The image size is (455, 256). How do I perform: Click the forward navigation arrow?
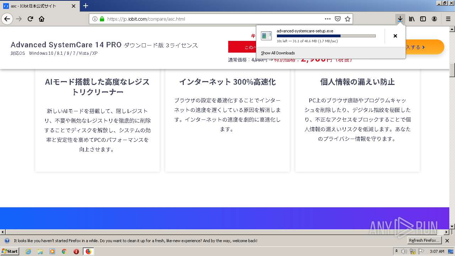[19, 19]
